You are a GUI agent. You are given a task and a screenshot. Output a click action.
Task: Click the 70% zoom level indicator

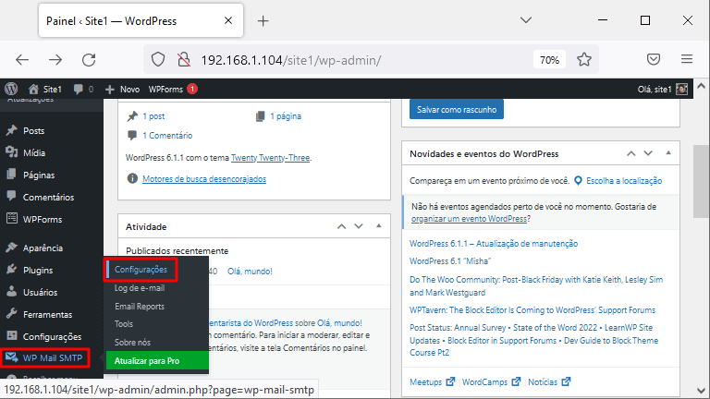click(x=549, y=60)
